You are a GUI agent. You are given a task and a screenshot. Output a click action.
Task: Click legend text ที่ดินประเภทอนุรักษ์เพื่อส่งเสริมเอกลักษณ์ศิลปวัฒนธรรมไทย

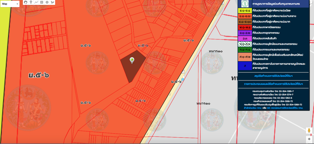pos(278,57)
